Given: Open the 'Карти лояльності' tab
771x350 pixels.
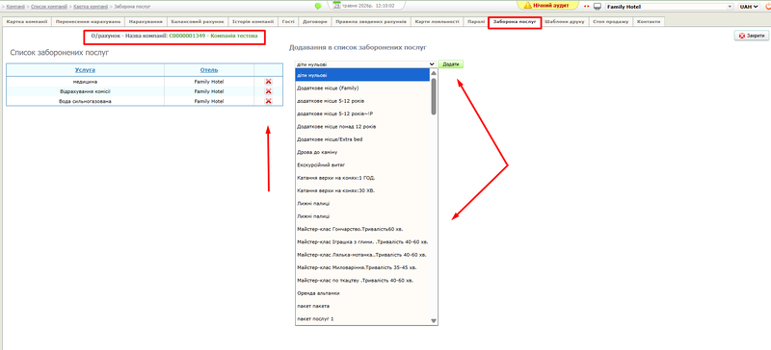Looking at the screenshot, I should 437,21.
